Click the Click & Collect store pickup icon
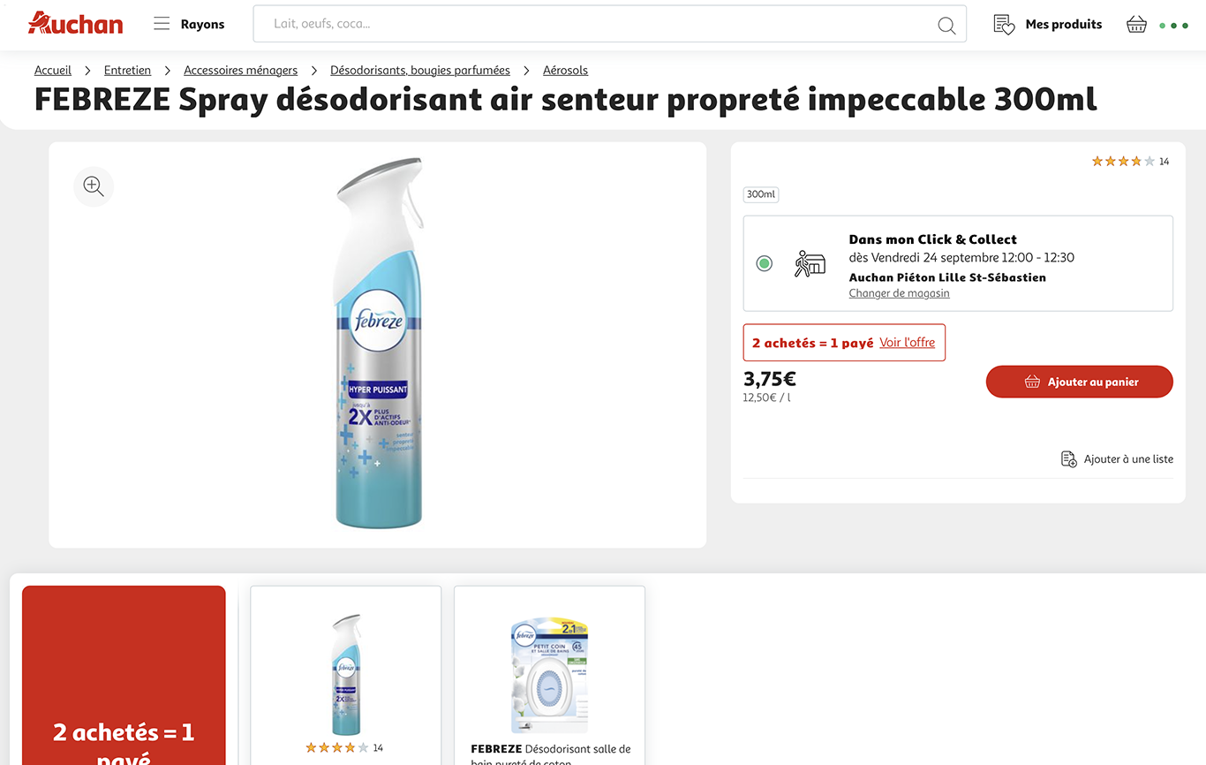Screen dimensions: 1206x765 [x=809, y=263]
